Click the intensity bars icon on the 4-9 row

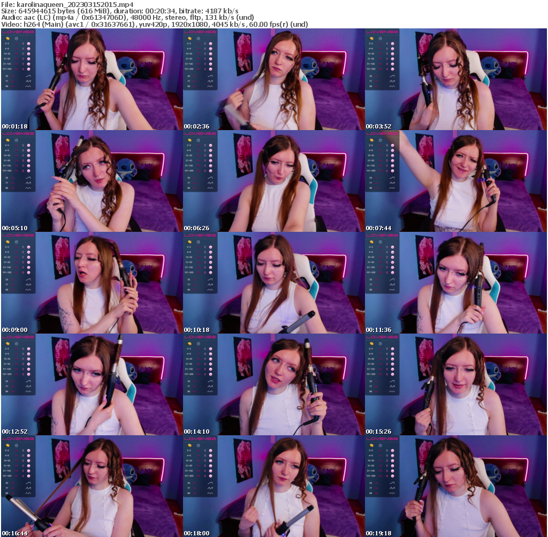click(x=23, y=48)
